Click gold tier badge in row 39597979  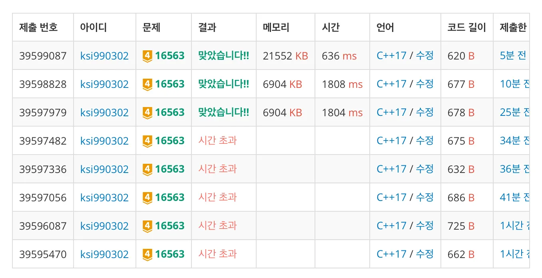pyautogui.click(x=147, y=113)
